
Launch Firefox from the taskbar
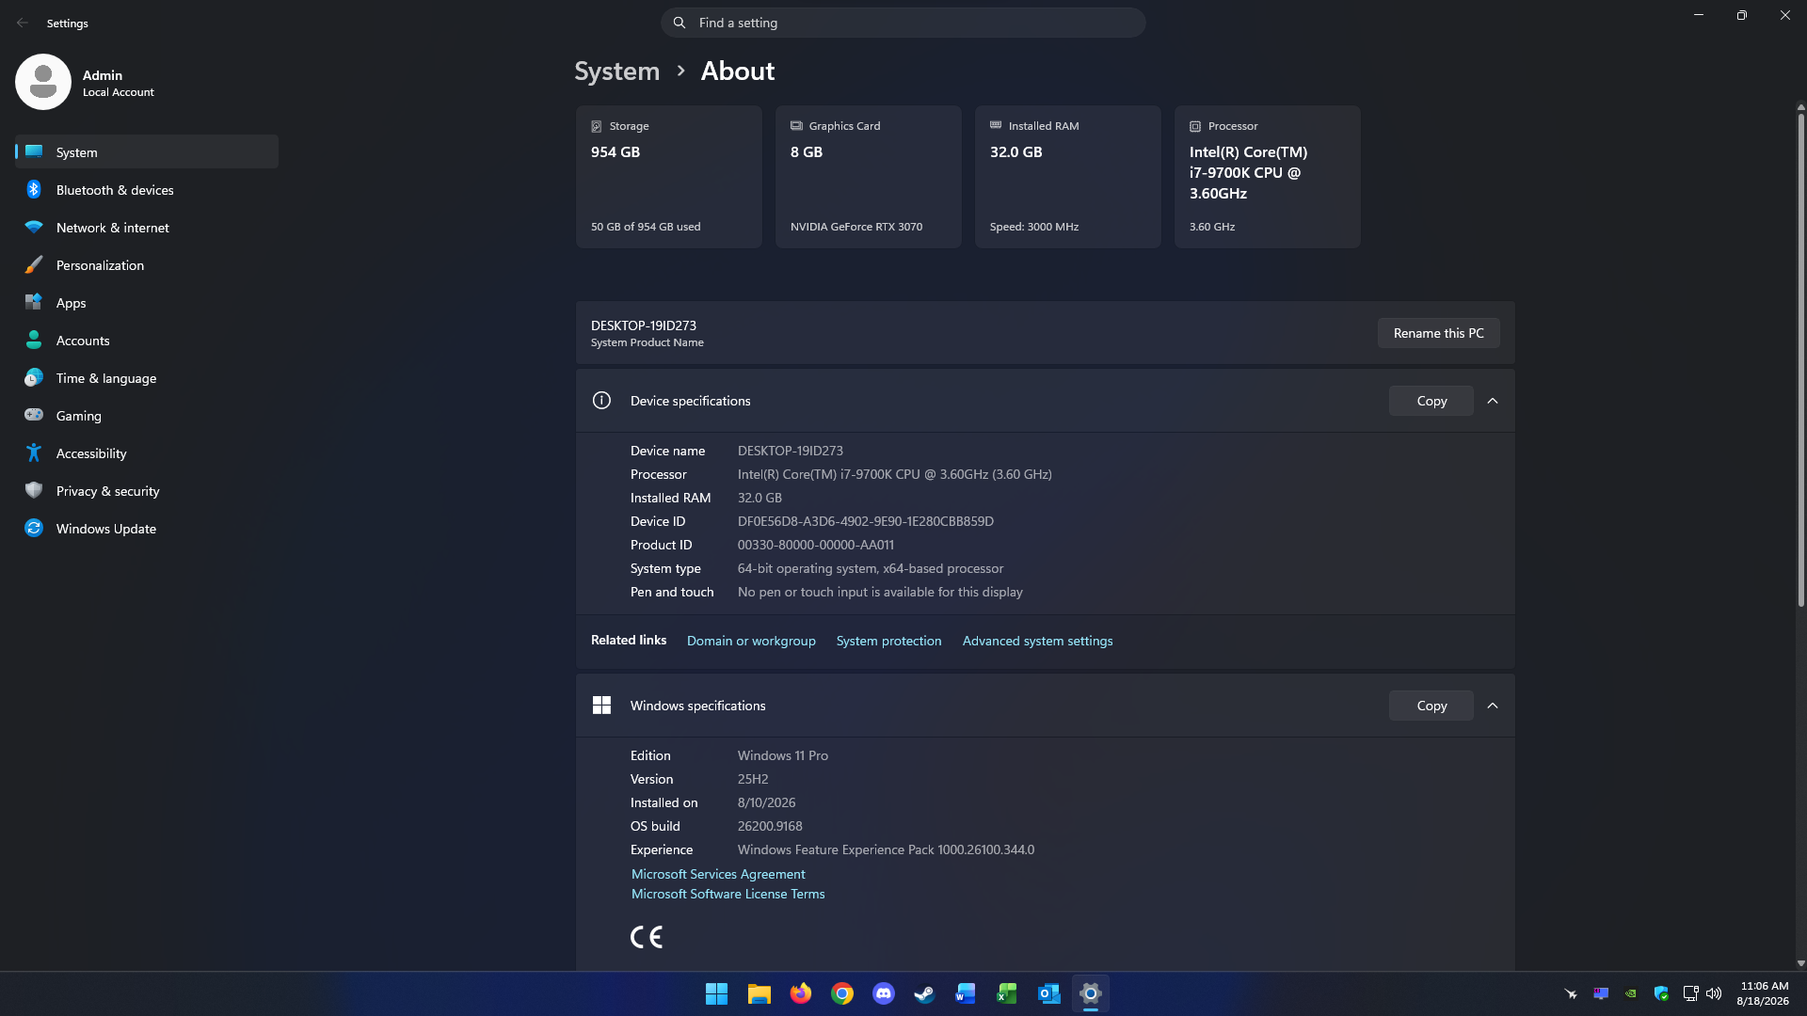(x=800, y=993)
